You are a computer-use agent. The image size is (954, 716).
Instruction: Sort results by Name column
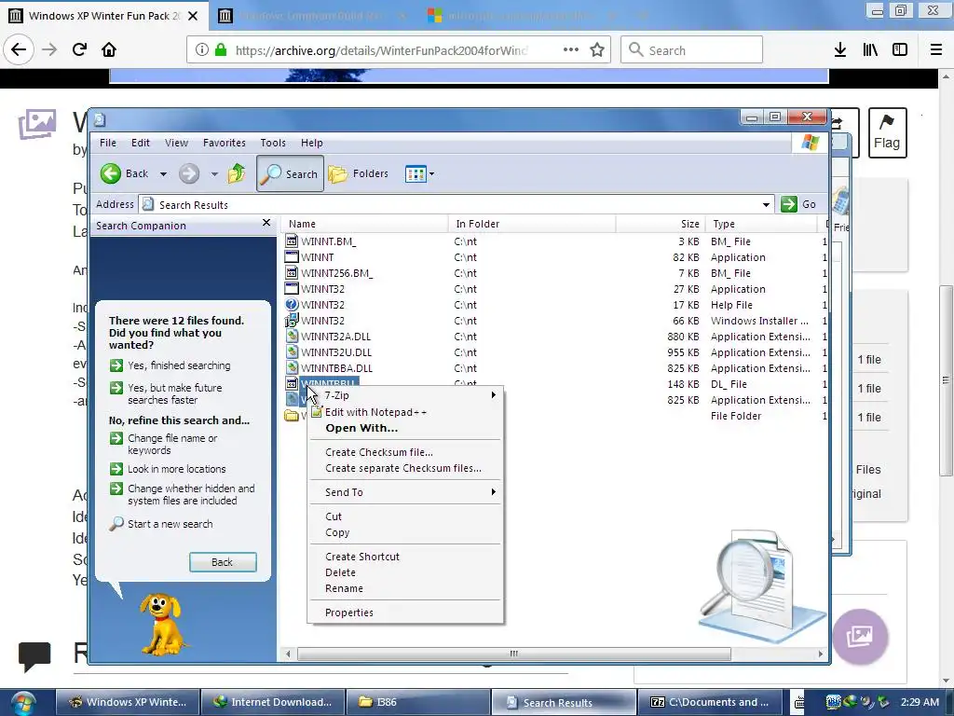pyautogui.click(x=364, y=224)
